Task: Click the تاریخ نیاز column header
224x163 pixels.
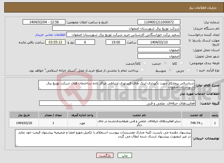Action: pyautogui.click(x=24, y=115)
